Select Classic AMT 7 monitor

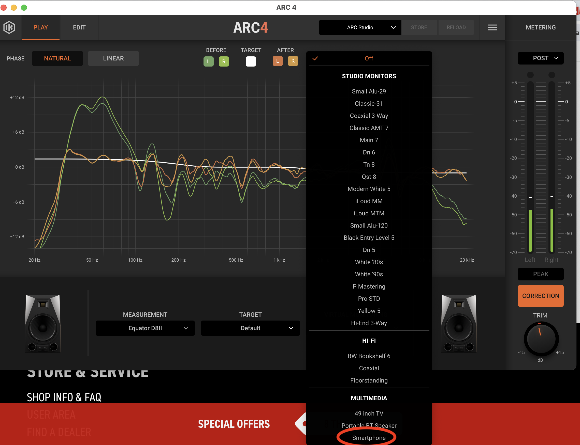coord(369,128)
